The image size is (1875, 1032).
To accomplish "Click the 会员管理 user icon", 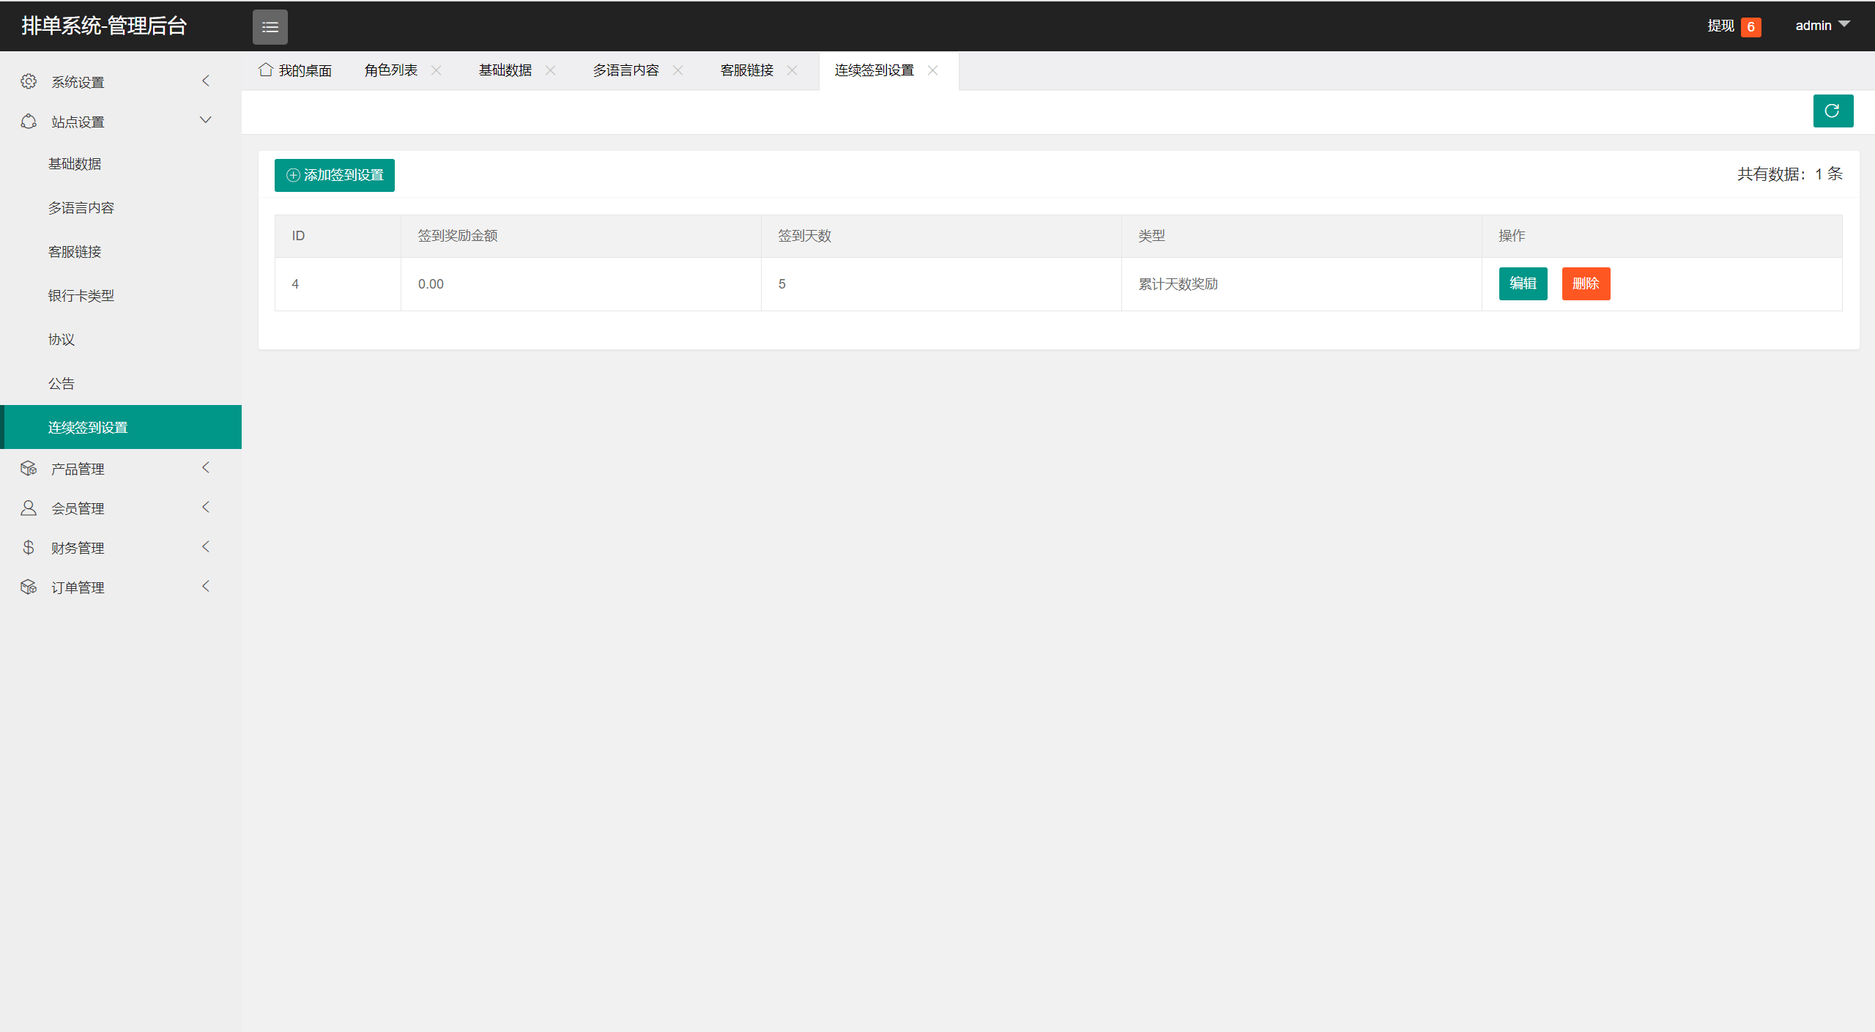I will click(x=29, y=508).
